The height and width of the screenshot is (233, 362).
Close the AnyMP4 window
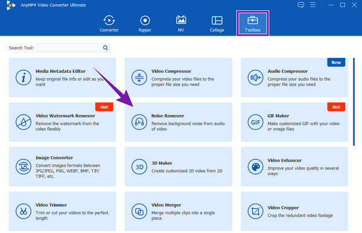(354, 5)
